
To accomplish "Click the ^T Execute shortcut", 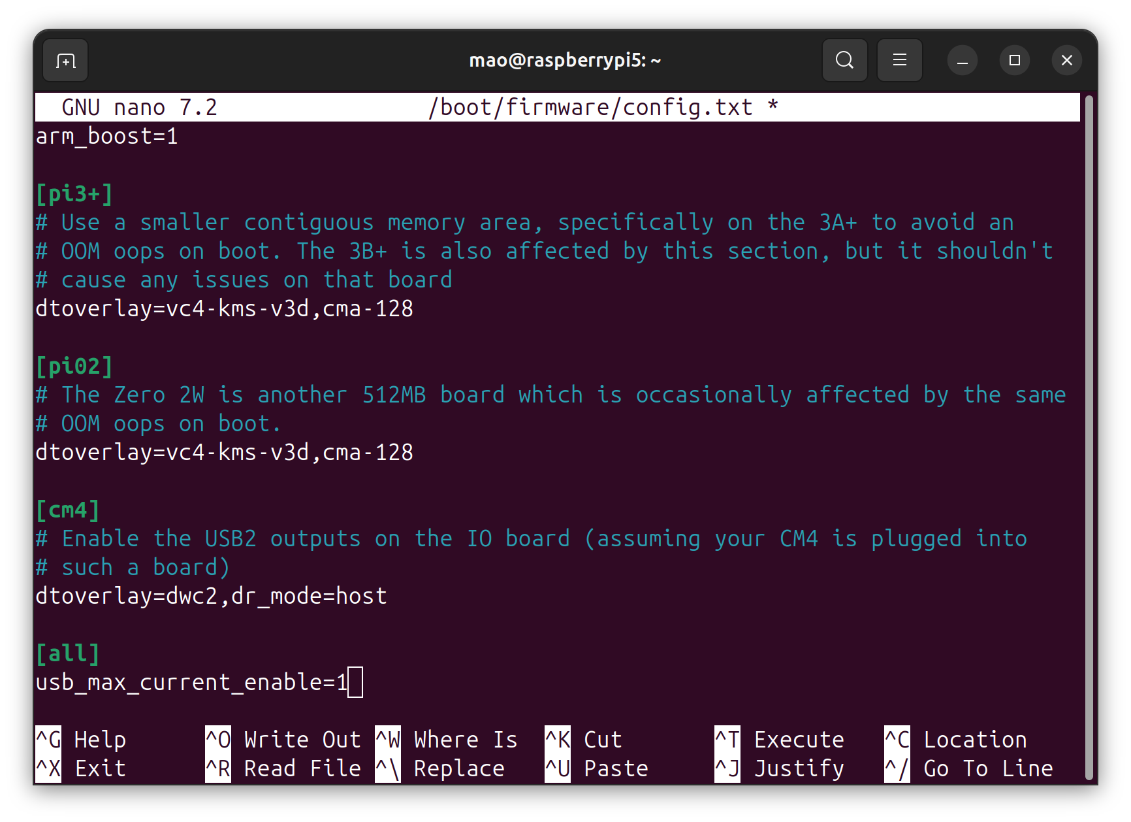I will coord(779,740).
